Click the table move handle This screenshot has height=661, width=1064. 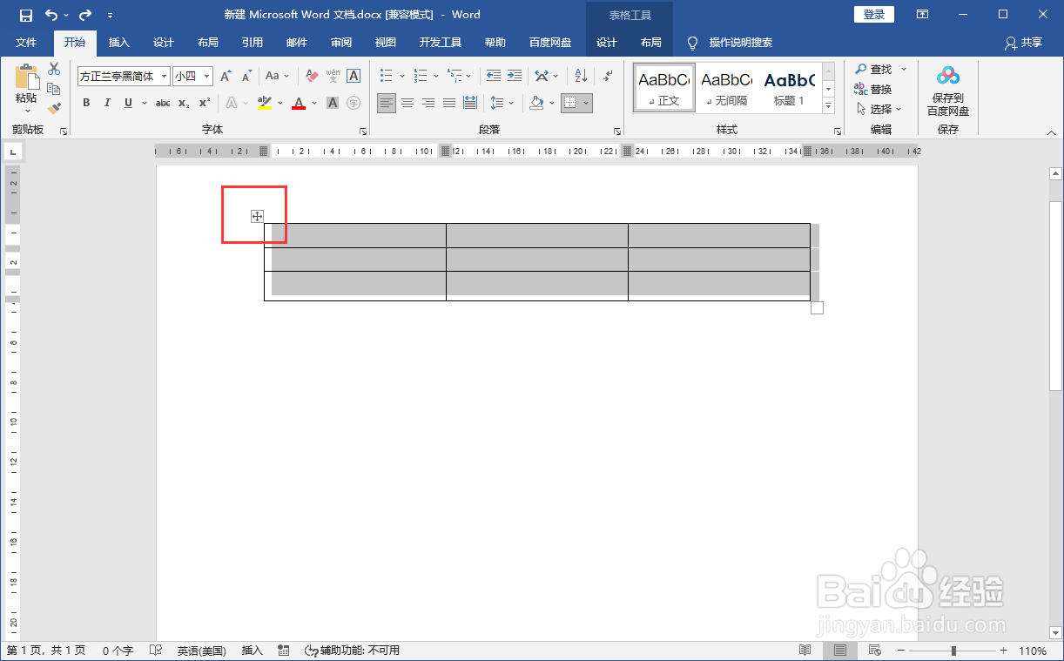257,216
